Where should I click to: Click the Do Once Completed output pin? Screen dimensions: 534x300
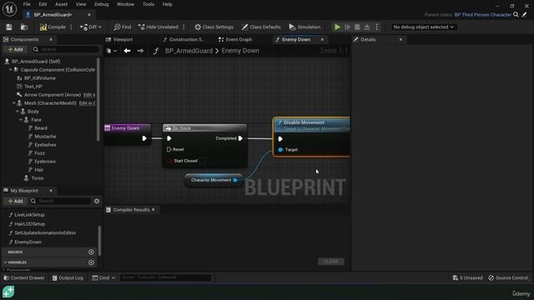pos(240,138)
